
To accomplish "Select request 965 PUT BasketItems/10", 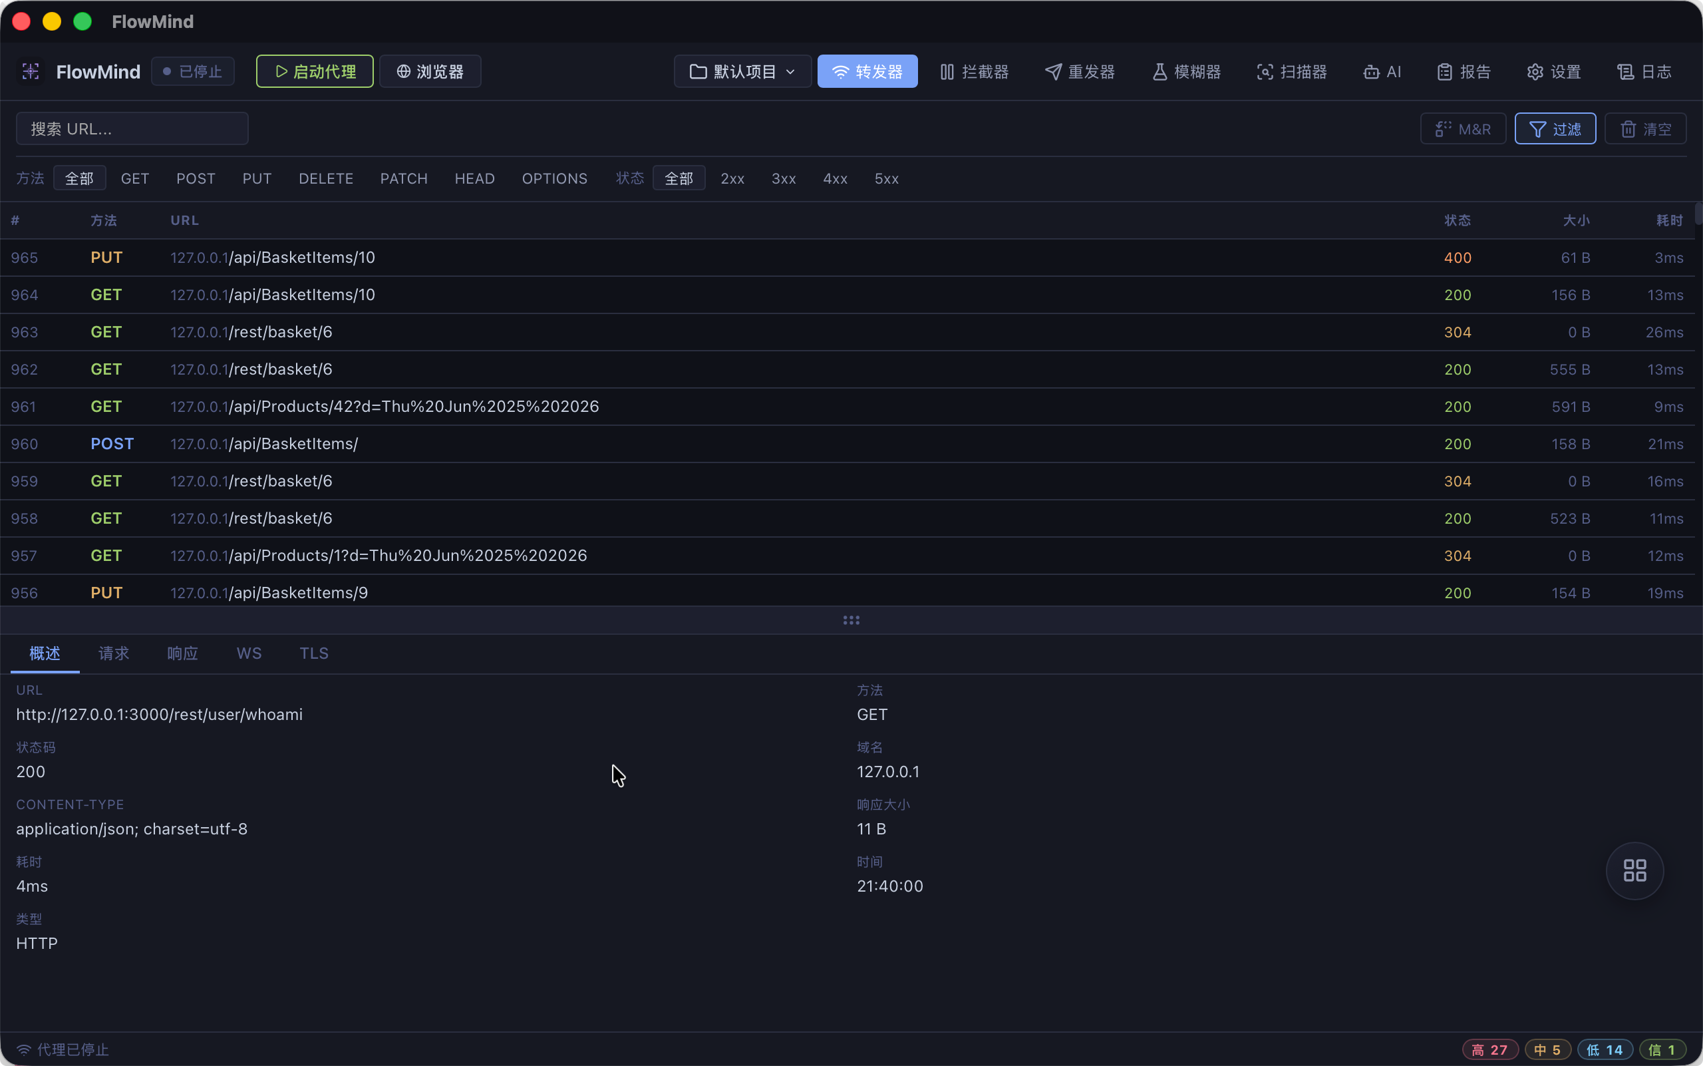I will pos(848,258).
